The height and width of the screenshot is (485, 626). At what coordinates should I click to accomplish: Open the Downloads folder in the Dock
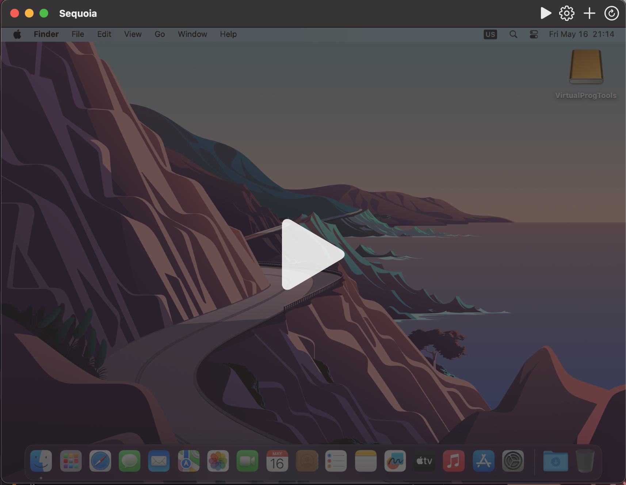point(556,461)
